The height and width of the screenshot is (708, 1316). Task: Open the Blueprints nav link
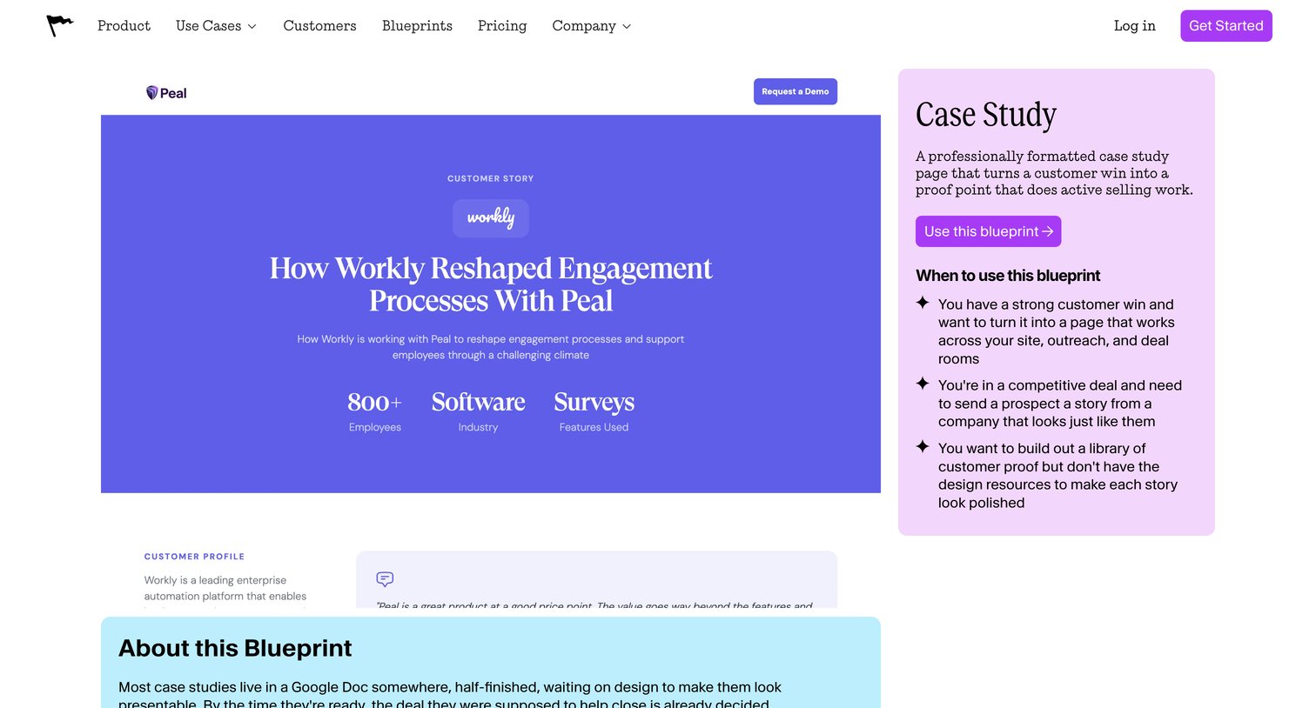point(417,26)
